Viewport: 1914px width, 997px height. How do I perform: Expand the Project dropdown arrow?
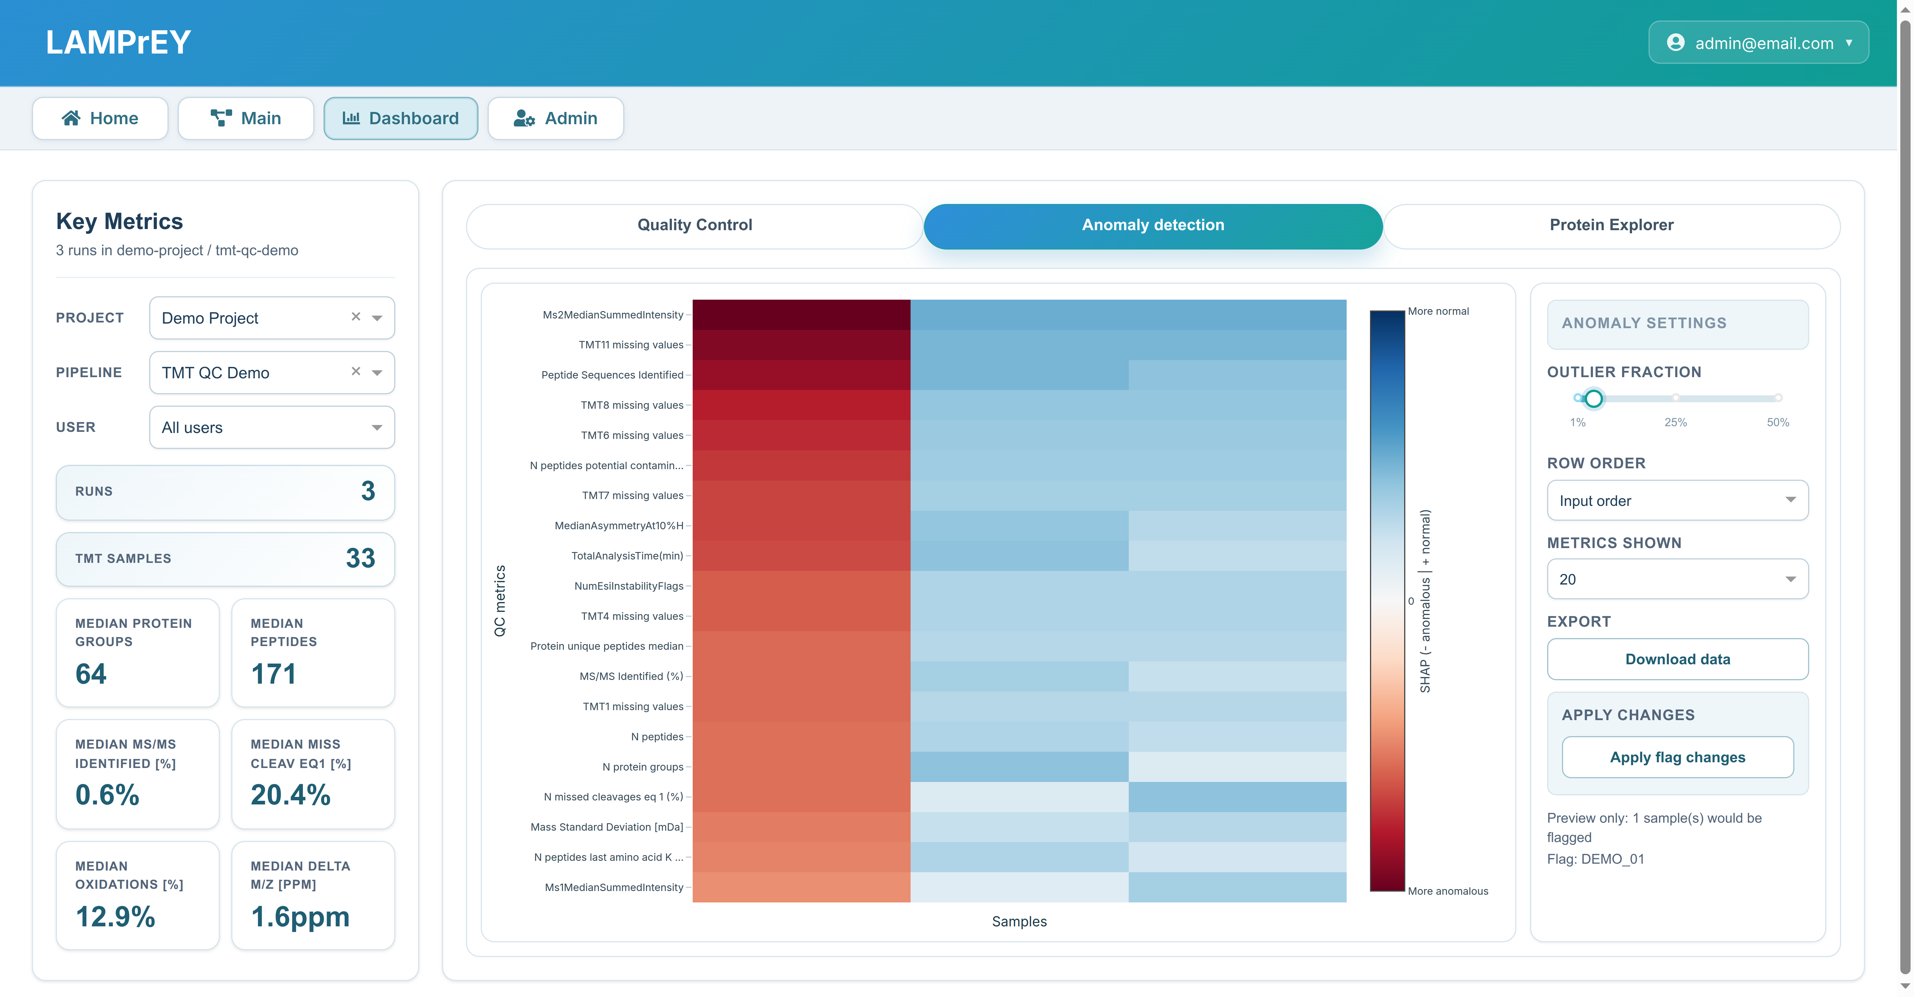(377, 318)
